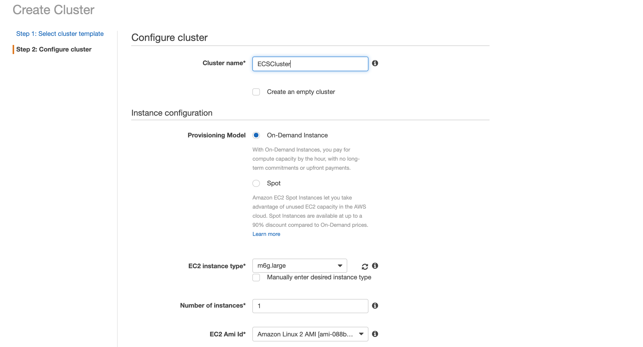Go back to Step 1: Select cluster template

(x=60, y=34)
